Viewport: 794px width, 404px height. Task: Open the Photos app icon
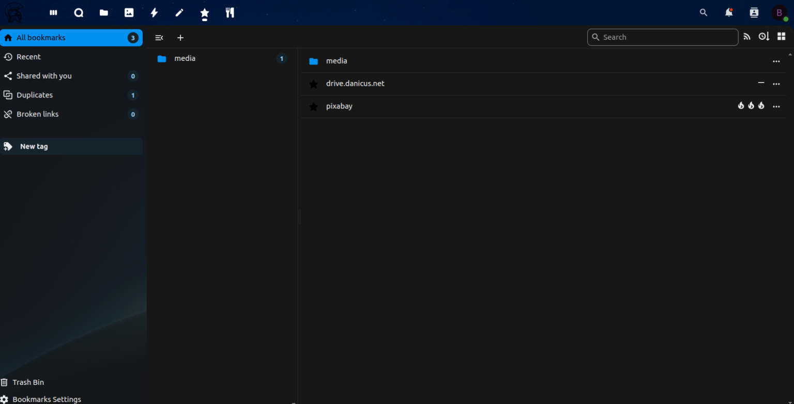click(x=129, y=13)
